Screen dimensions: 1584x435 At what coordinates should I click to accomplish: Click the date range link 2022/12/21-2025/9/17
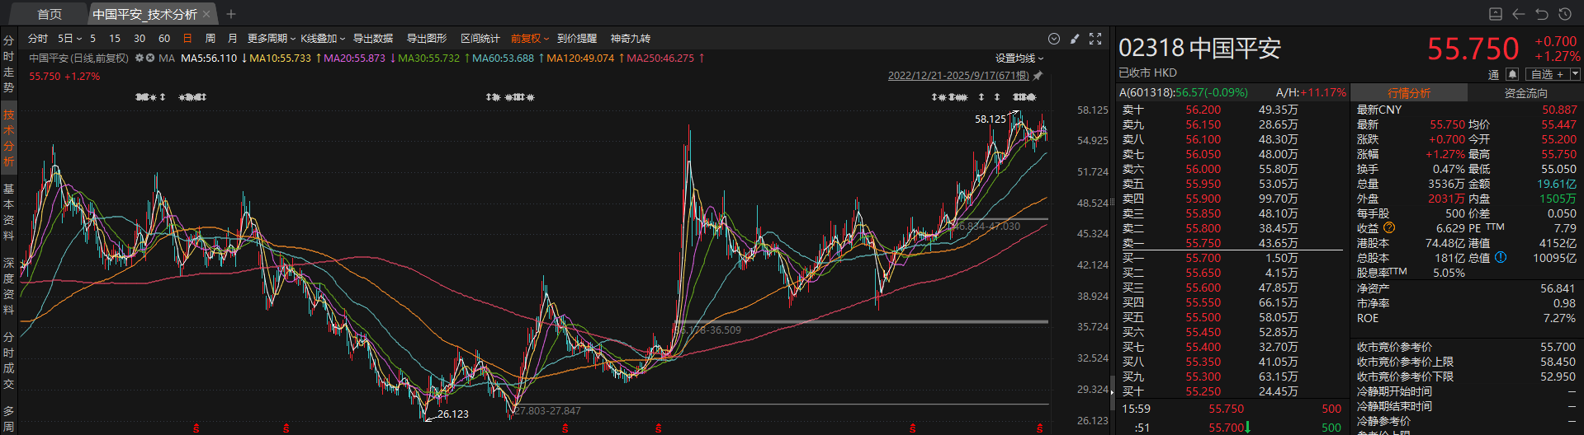[x=958, y=76]
